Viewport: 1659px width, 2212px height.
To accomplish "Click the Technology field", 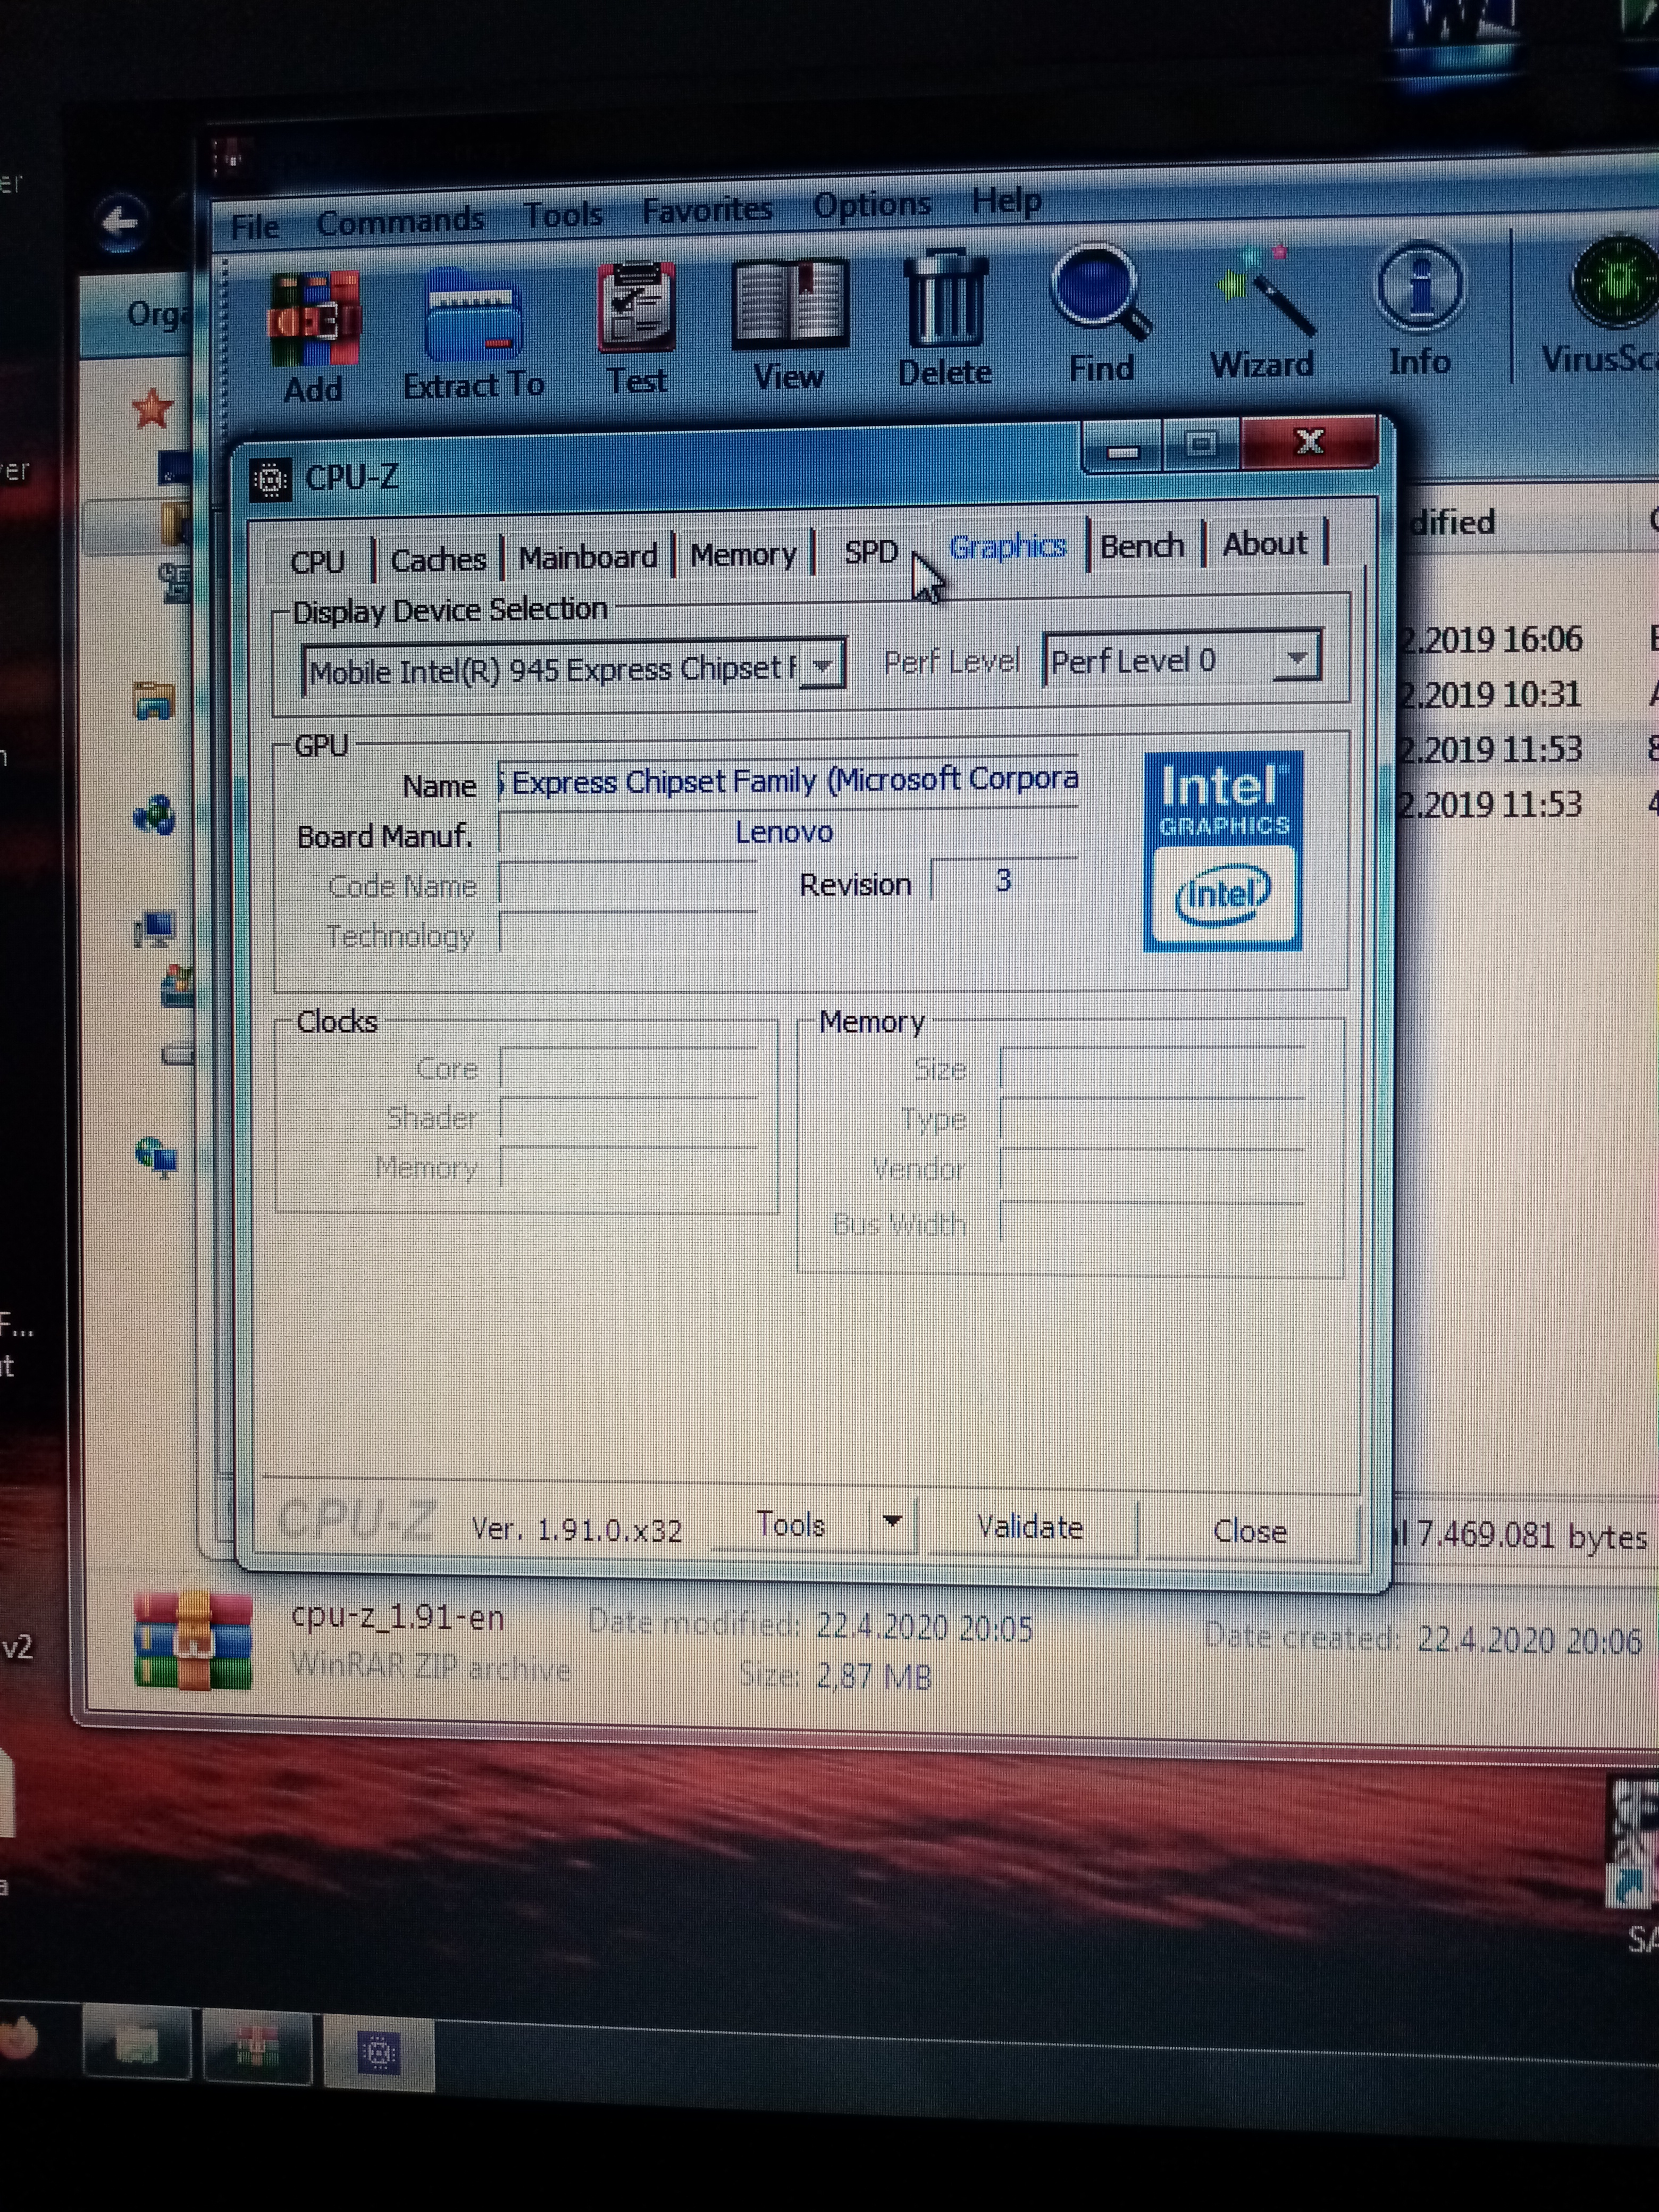I will (627, 934).
